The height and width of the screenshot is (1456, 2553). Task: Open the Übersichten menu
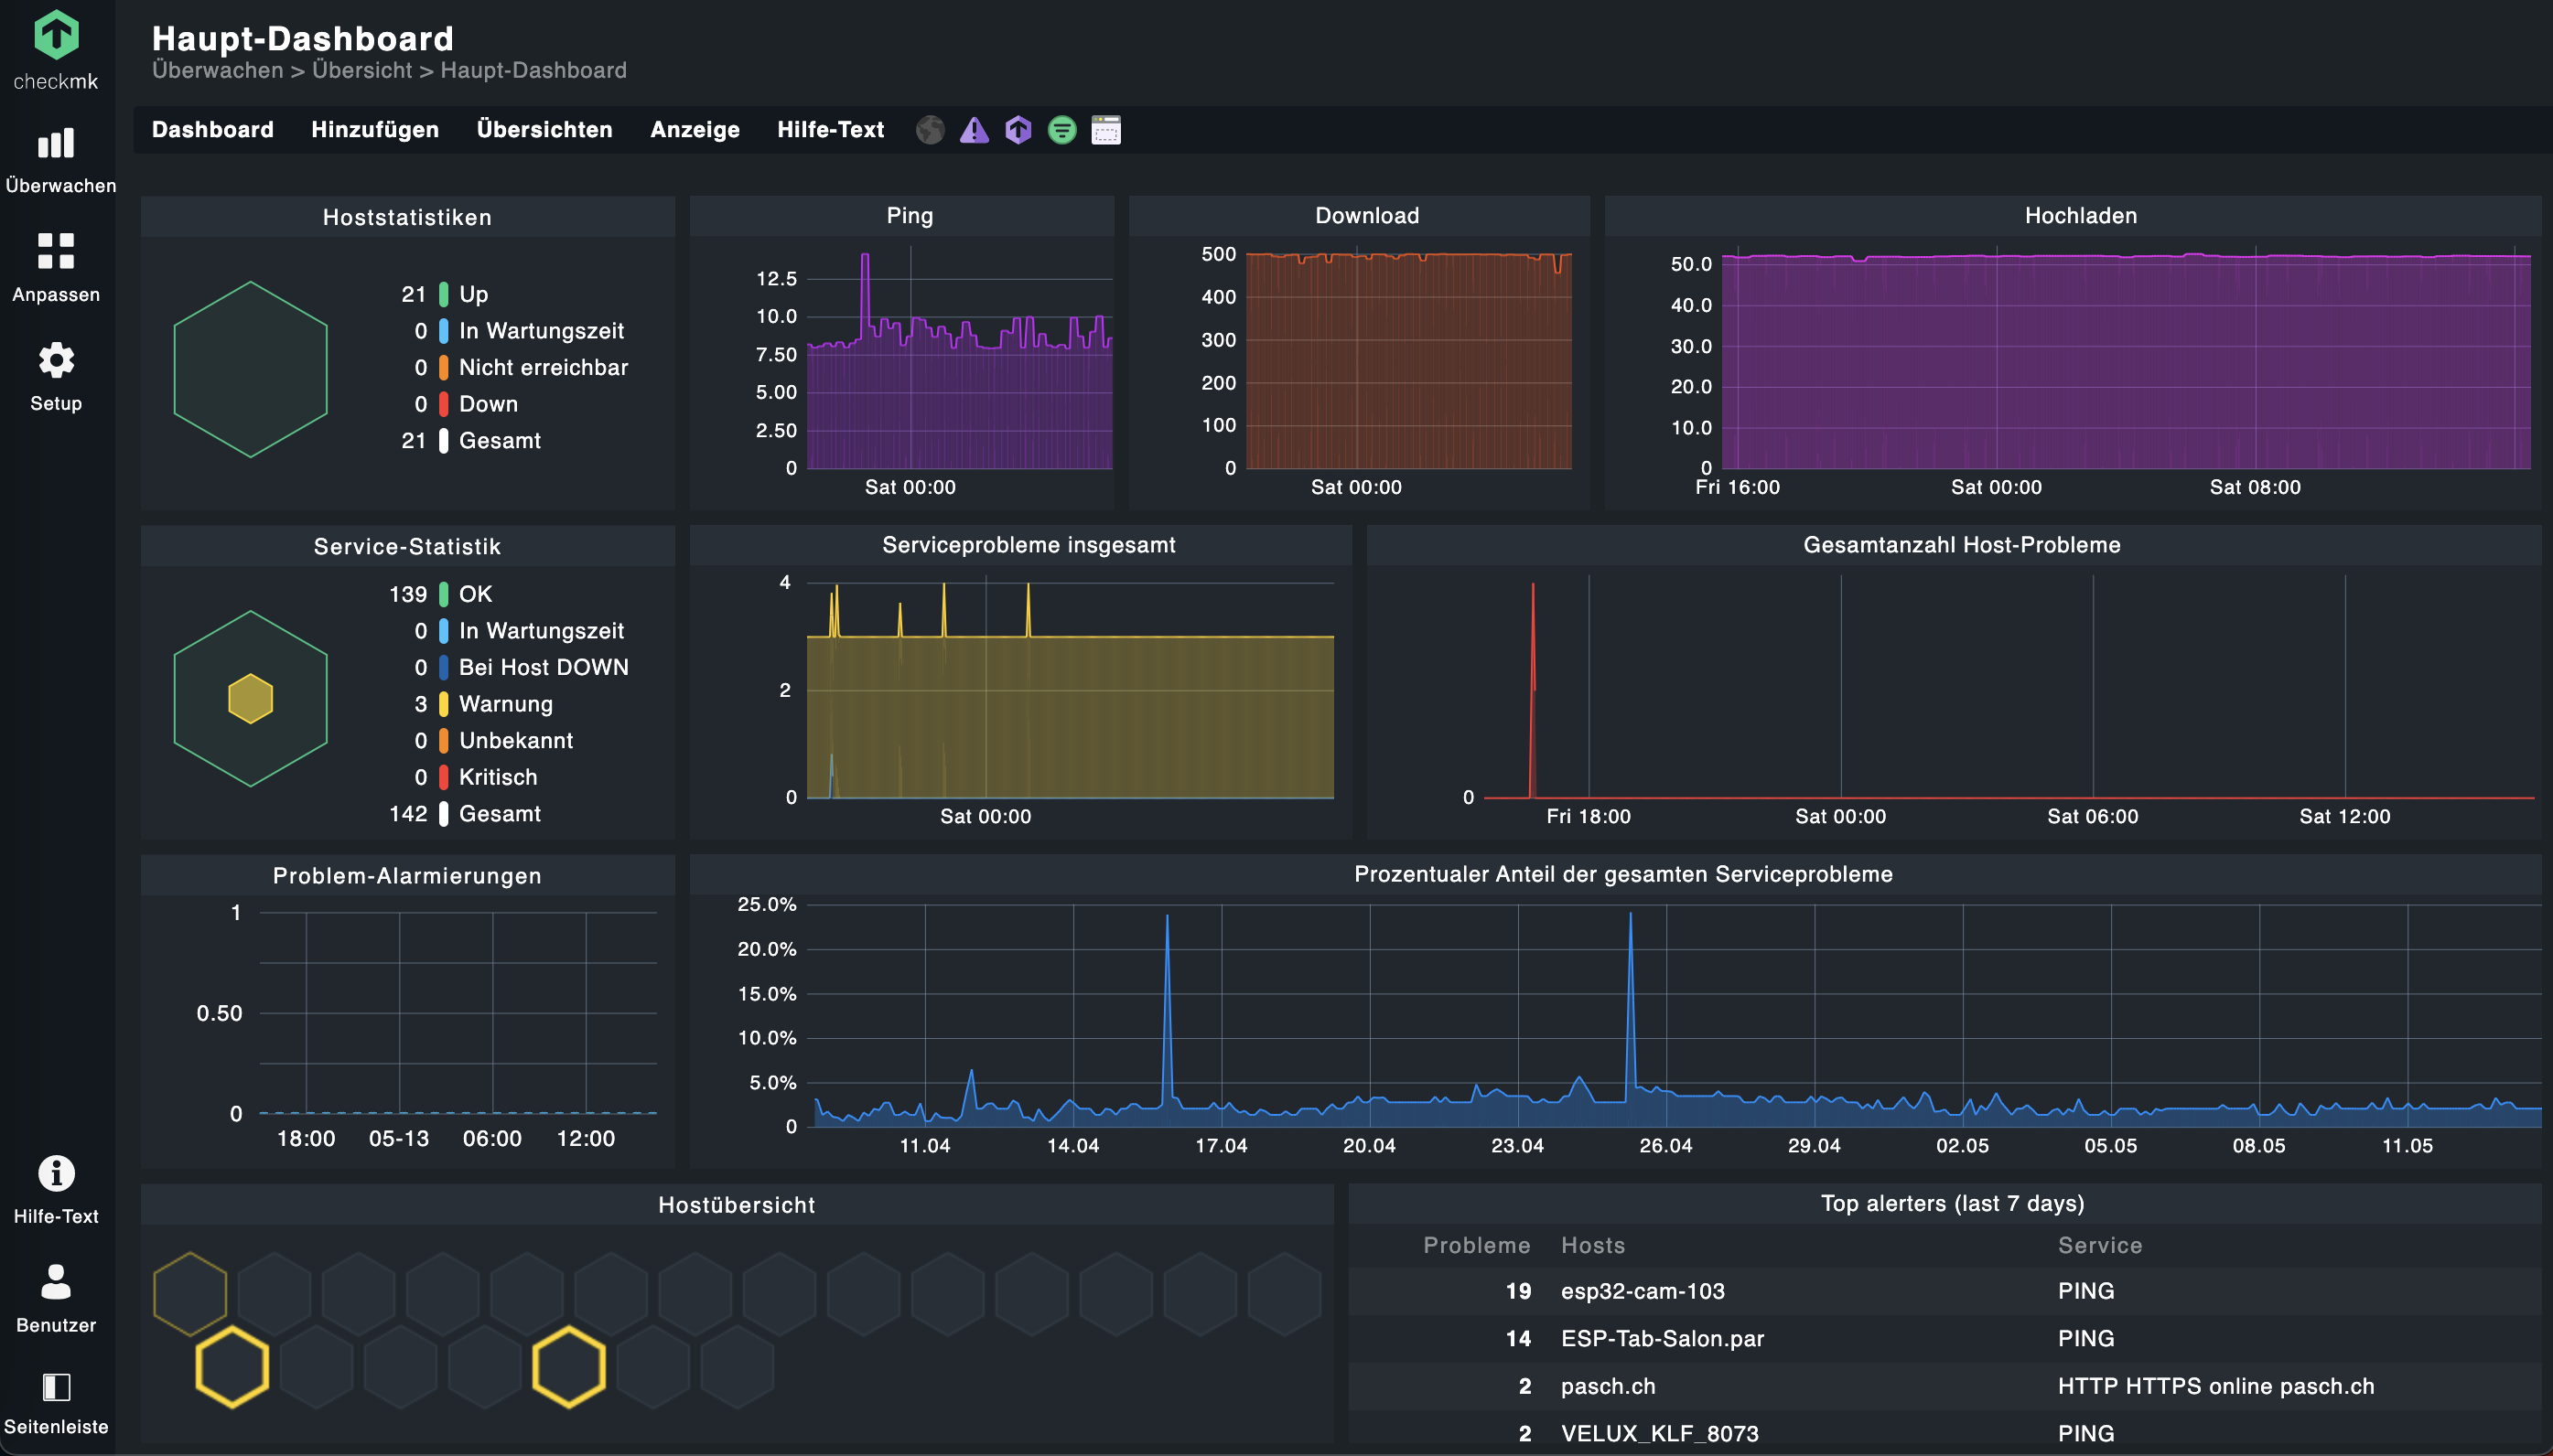[544, 130]
